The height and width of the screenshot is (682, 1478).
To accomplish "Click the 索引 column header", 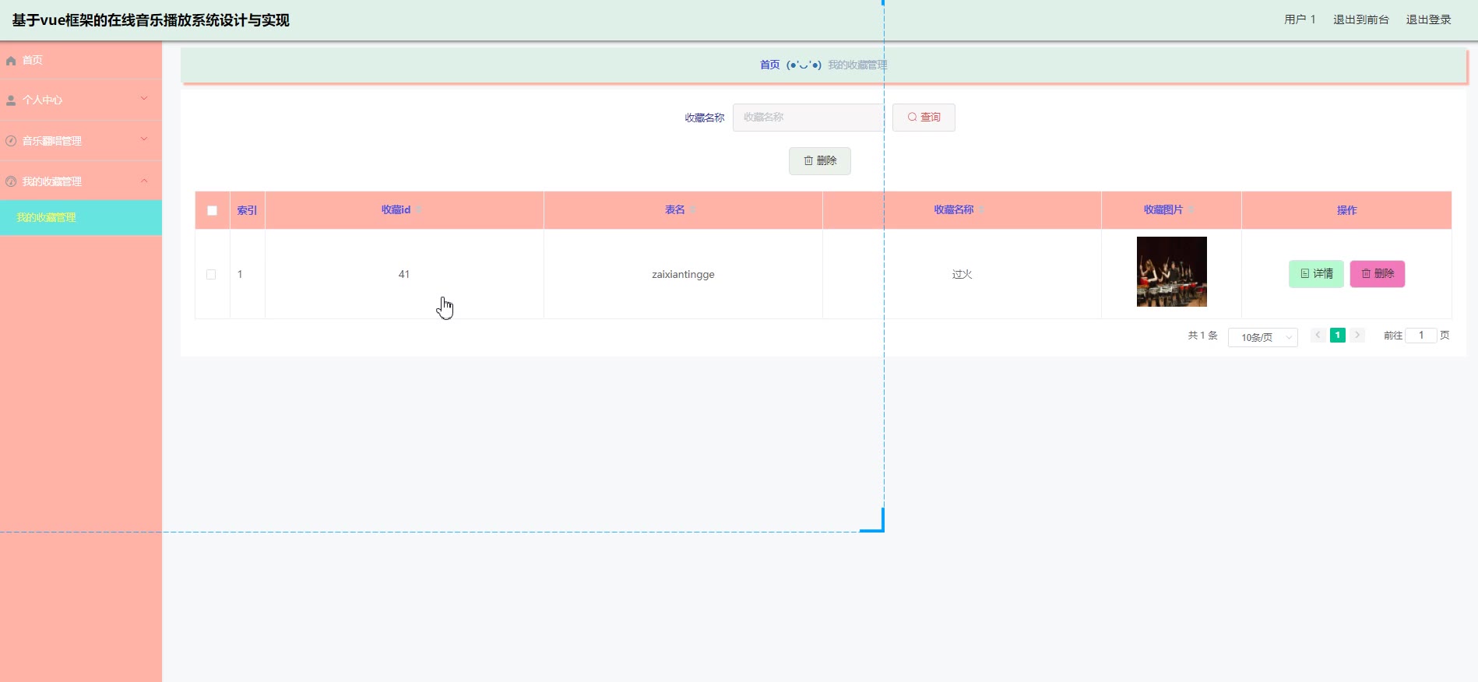I will (247, 210).
